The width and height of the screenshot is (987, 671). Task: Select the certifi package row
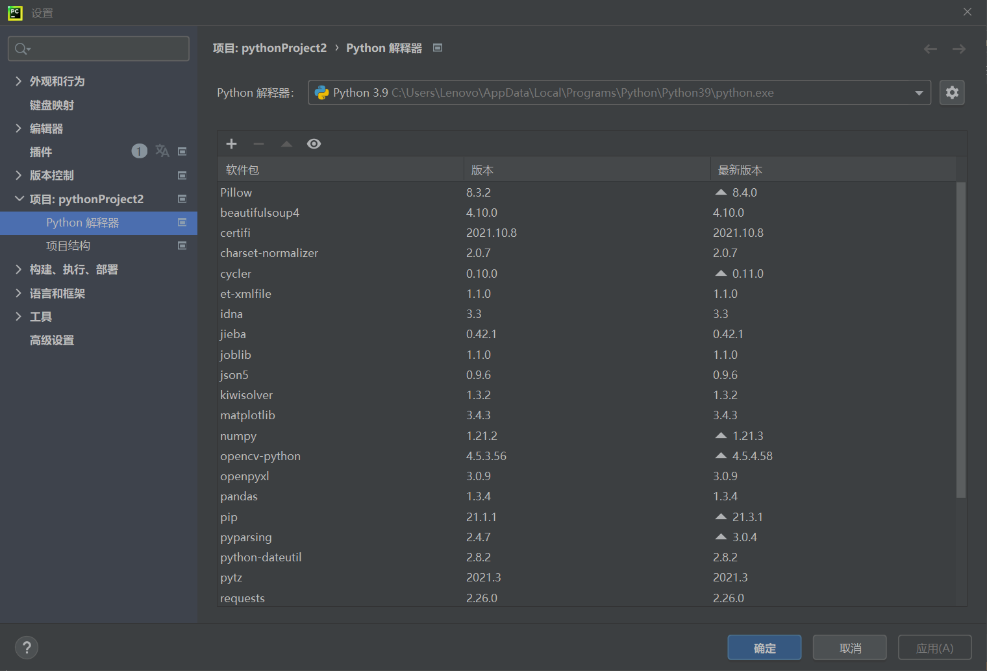(x=587, y=232)
